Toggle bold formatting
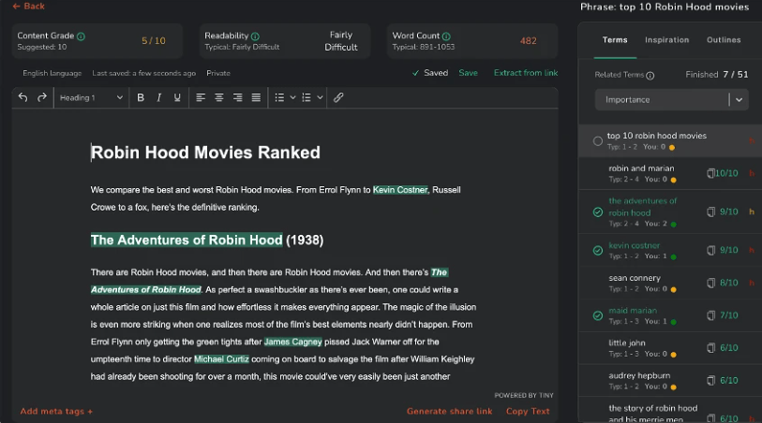This screenshot has height=423, width=762. point(141,97)
